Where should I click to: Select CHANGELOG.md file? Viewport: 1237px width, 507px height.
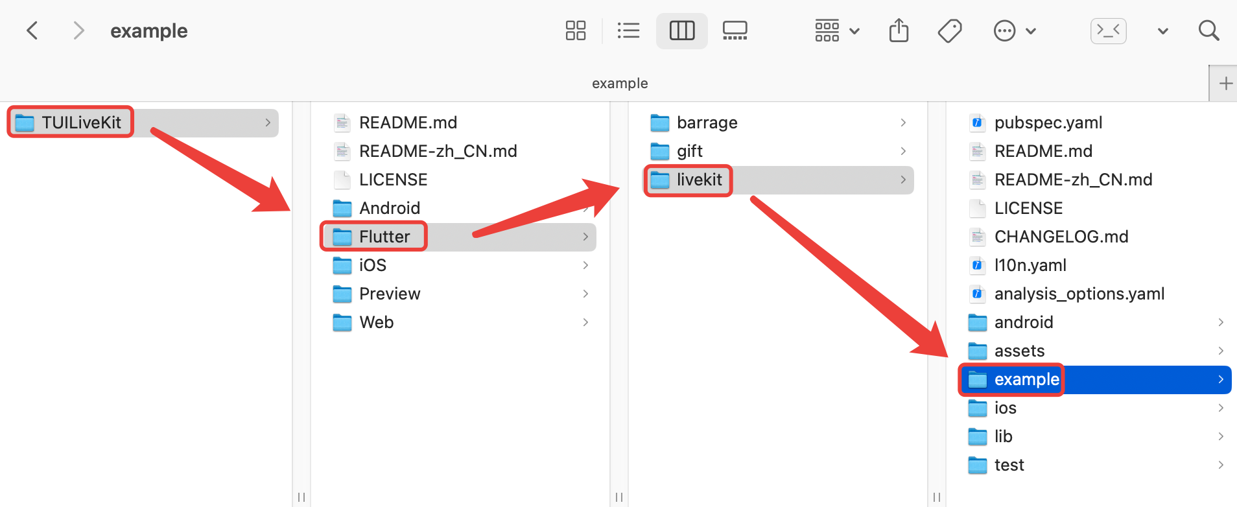1096,237
